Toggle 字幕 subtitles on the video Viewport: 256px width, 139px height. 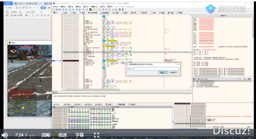(x=80, y=135)
